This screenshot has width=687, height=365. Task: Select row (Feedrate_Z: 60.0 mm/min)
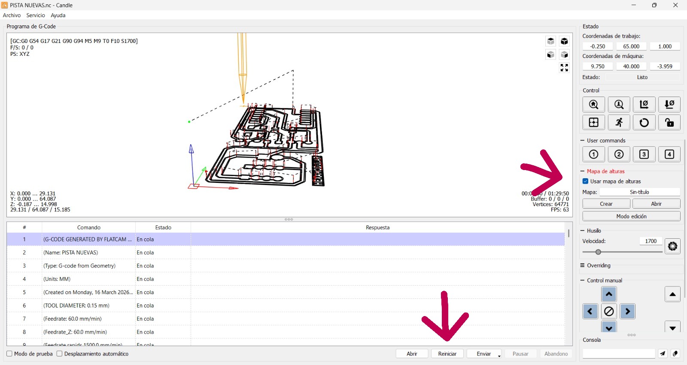tap(286, 332)
